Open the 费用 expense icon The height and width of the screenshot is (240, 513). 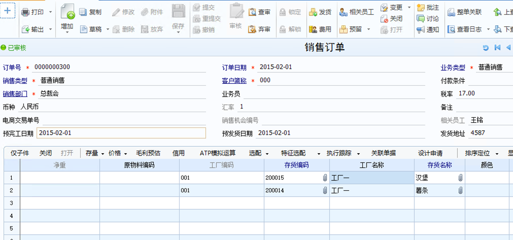[313, 29]
